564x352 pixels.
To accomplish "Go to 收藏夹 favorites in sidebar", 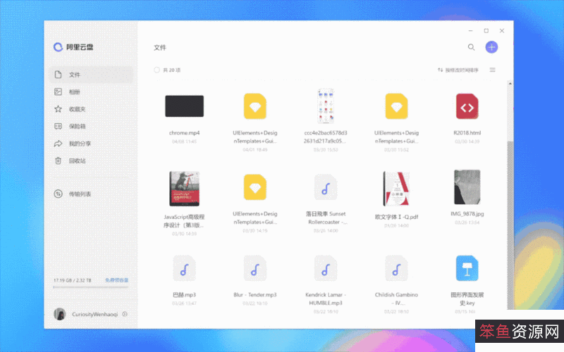I will point(76,109).
